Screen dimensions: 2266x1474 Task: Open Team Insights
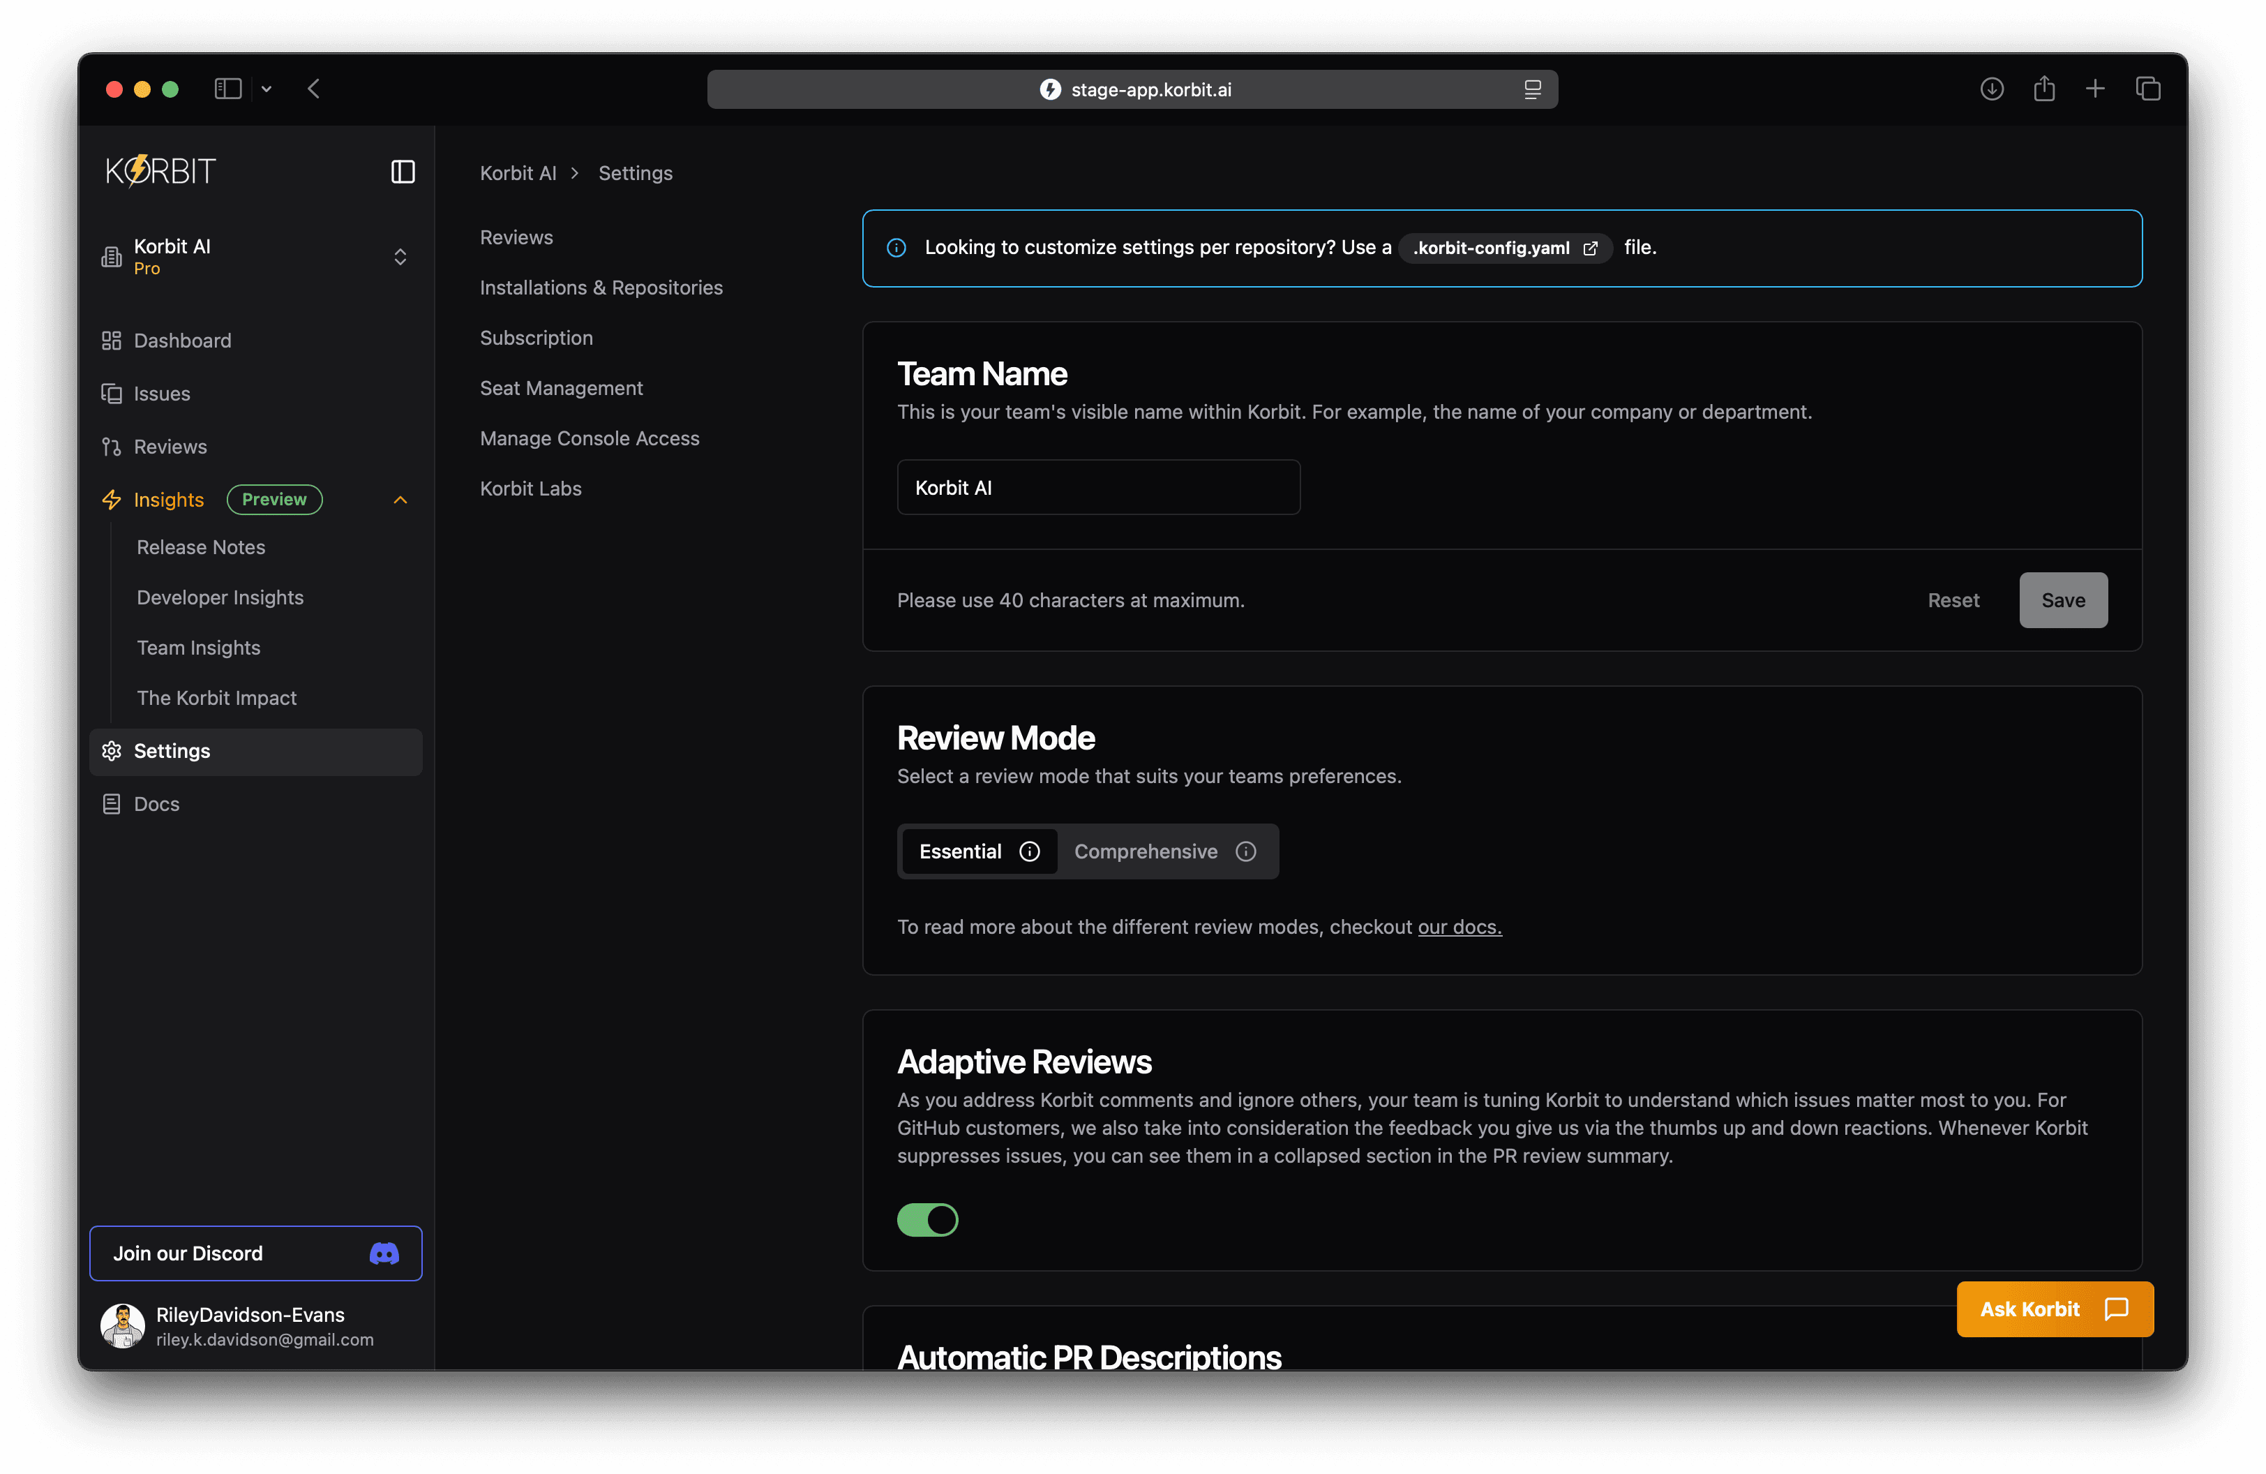click(x=198, y=648)
